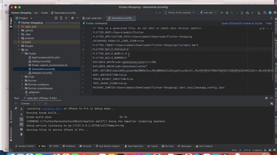Start debugging with the green bug icon
The image size is (277, 155).
point(227,12)
